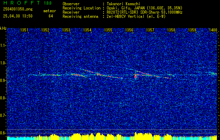Click time marker 1356

pos(129,30)
